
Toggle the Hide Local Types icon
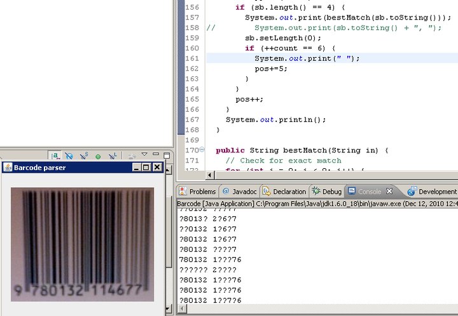(113, 156)
